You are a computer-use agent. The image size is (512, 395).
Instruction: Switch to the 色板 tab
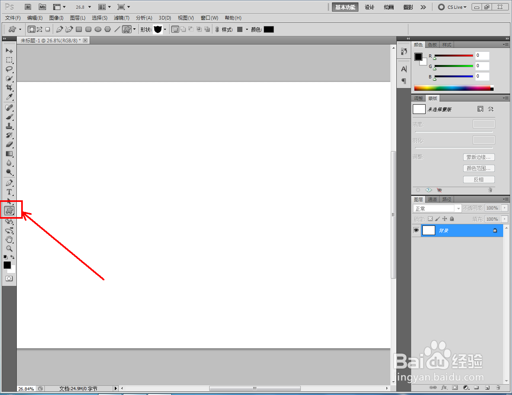432,45
